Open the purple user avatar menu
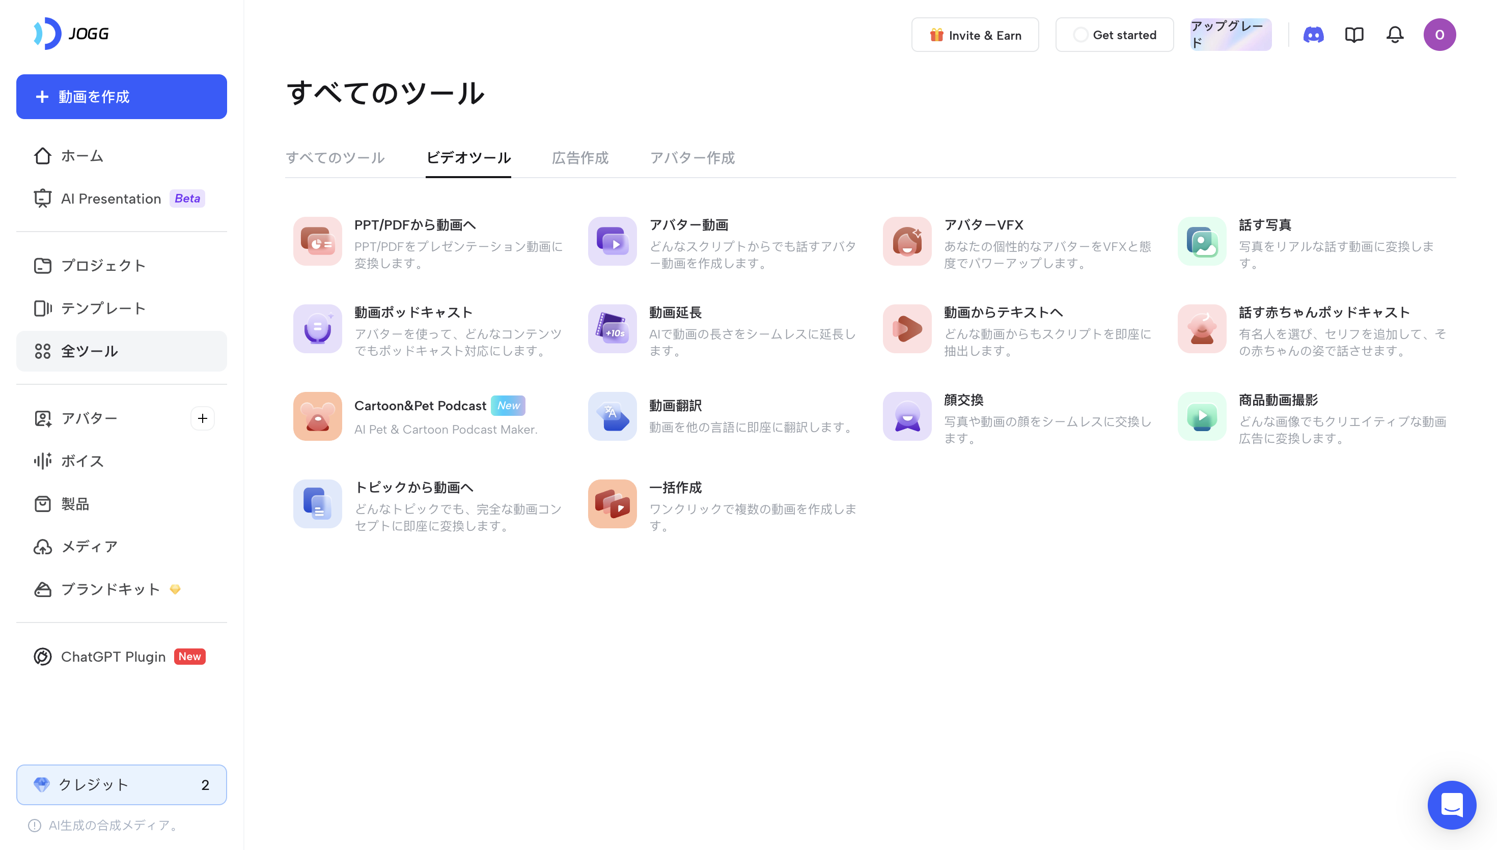 (x=1439, y=35)
